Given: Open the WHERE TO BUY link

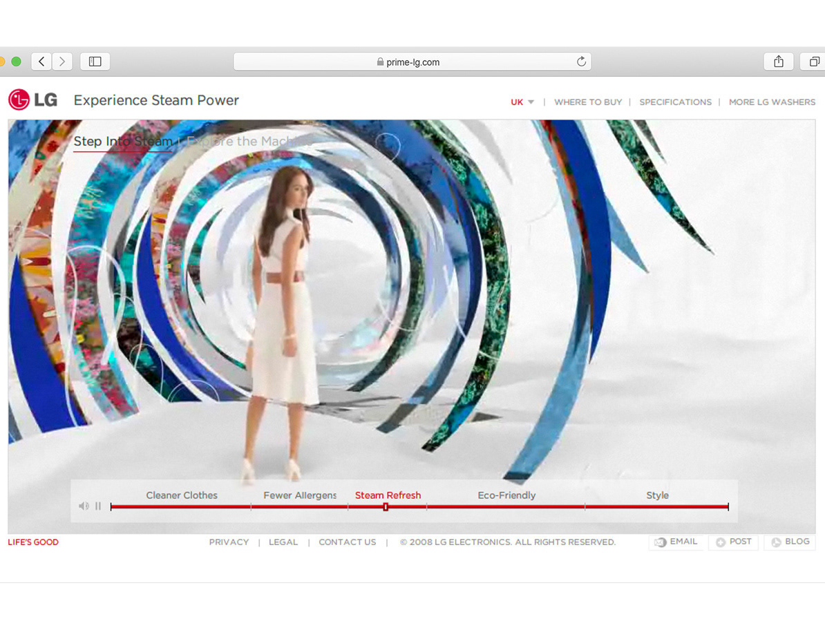Looking at the screenshot, I should click(588, 102).
